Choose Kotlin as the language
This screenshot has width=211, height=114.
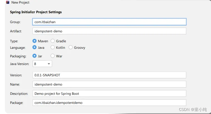click(53, 48)
